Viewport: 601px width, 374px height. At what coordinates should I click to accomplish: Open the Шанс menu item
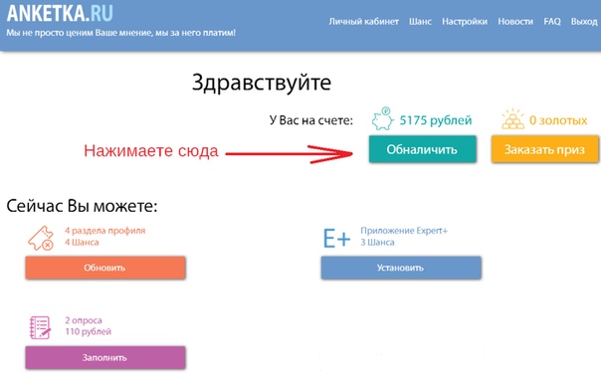[x=420, y=22]
